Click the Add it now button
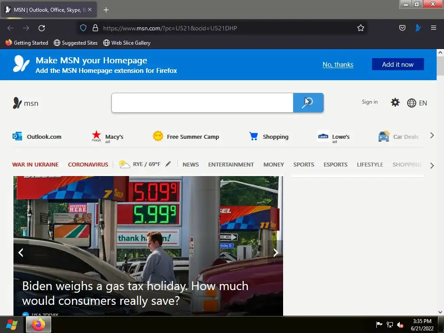Viewport: 444px width, 333px height. (x=398, y=64)
